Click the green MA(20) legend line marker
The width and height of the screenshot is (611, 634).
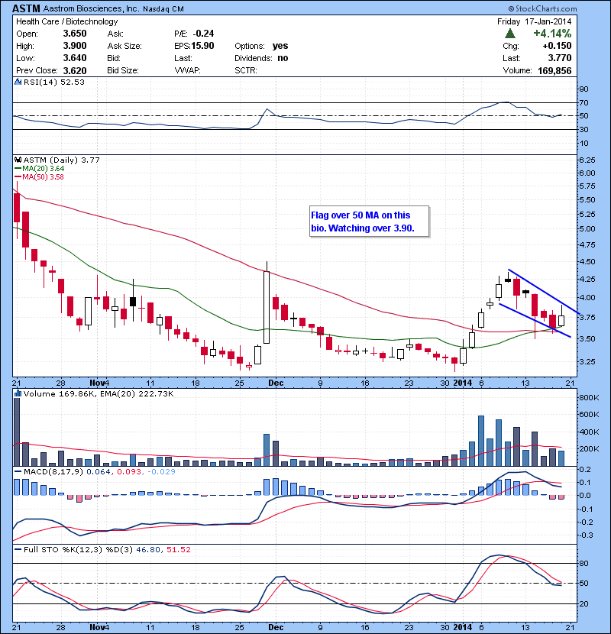coord(18,169)
